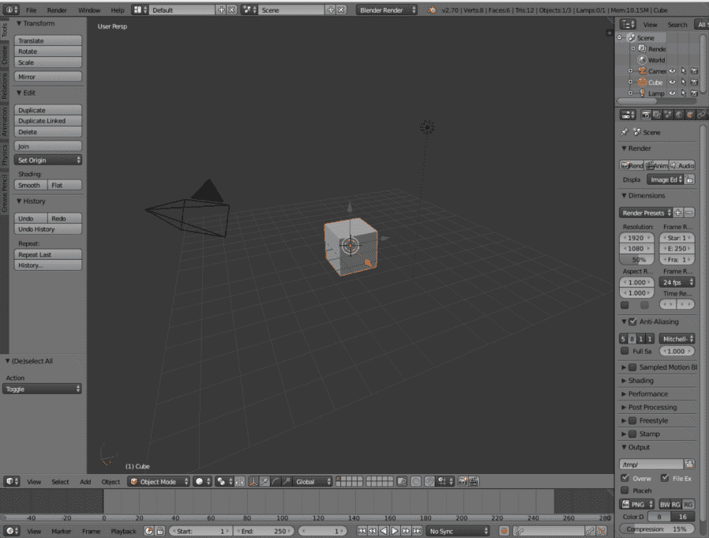Click the timeline record auto-keyframe button
This screenshot has height=538, width=709.
(x=505, y=531)
